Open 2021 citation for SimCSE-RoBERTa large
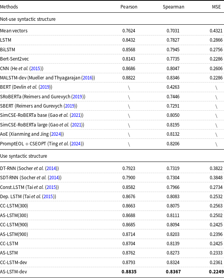This screenshot has width=224, height=278. 77,125
